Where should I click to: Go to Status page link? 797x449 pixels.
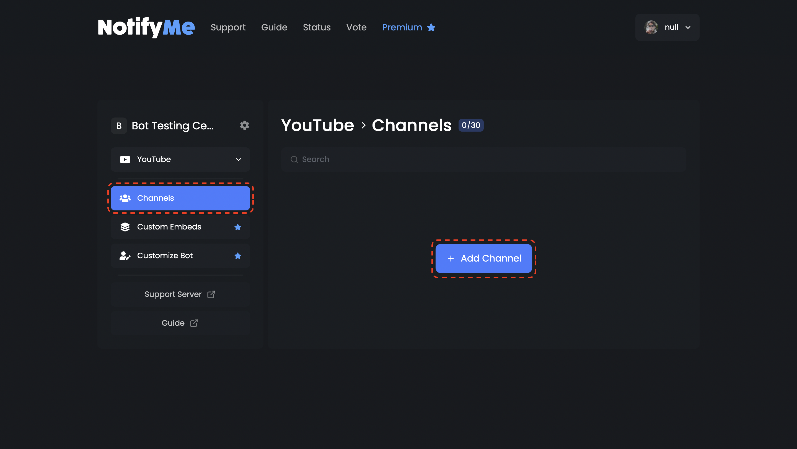click(x=317, y=27)
